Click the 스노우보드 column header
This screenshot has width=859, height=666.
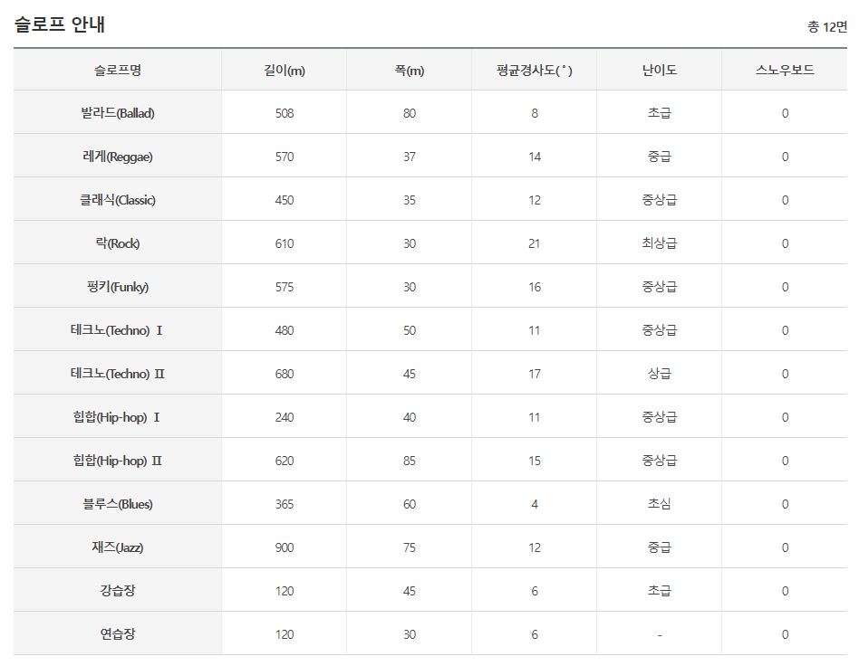coord(785,70)
